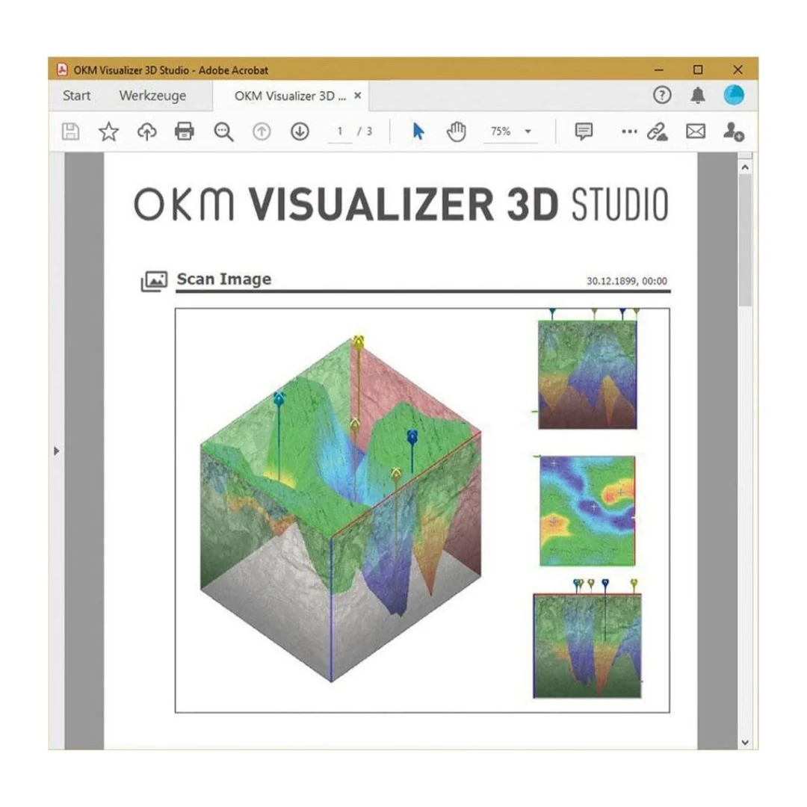Open the help question mark icon
This screenshot has height=807, width=807.
[x=662, y=95]
